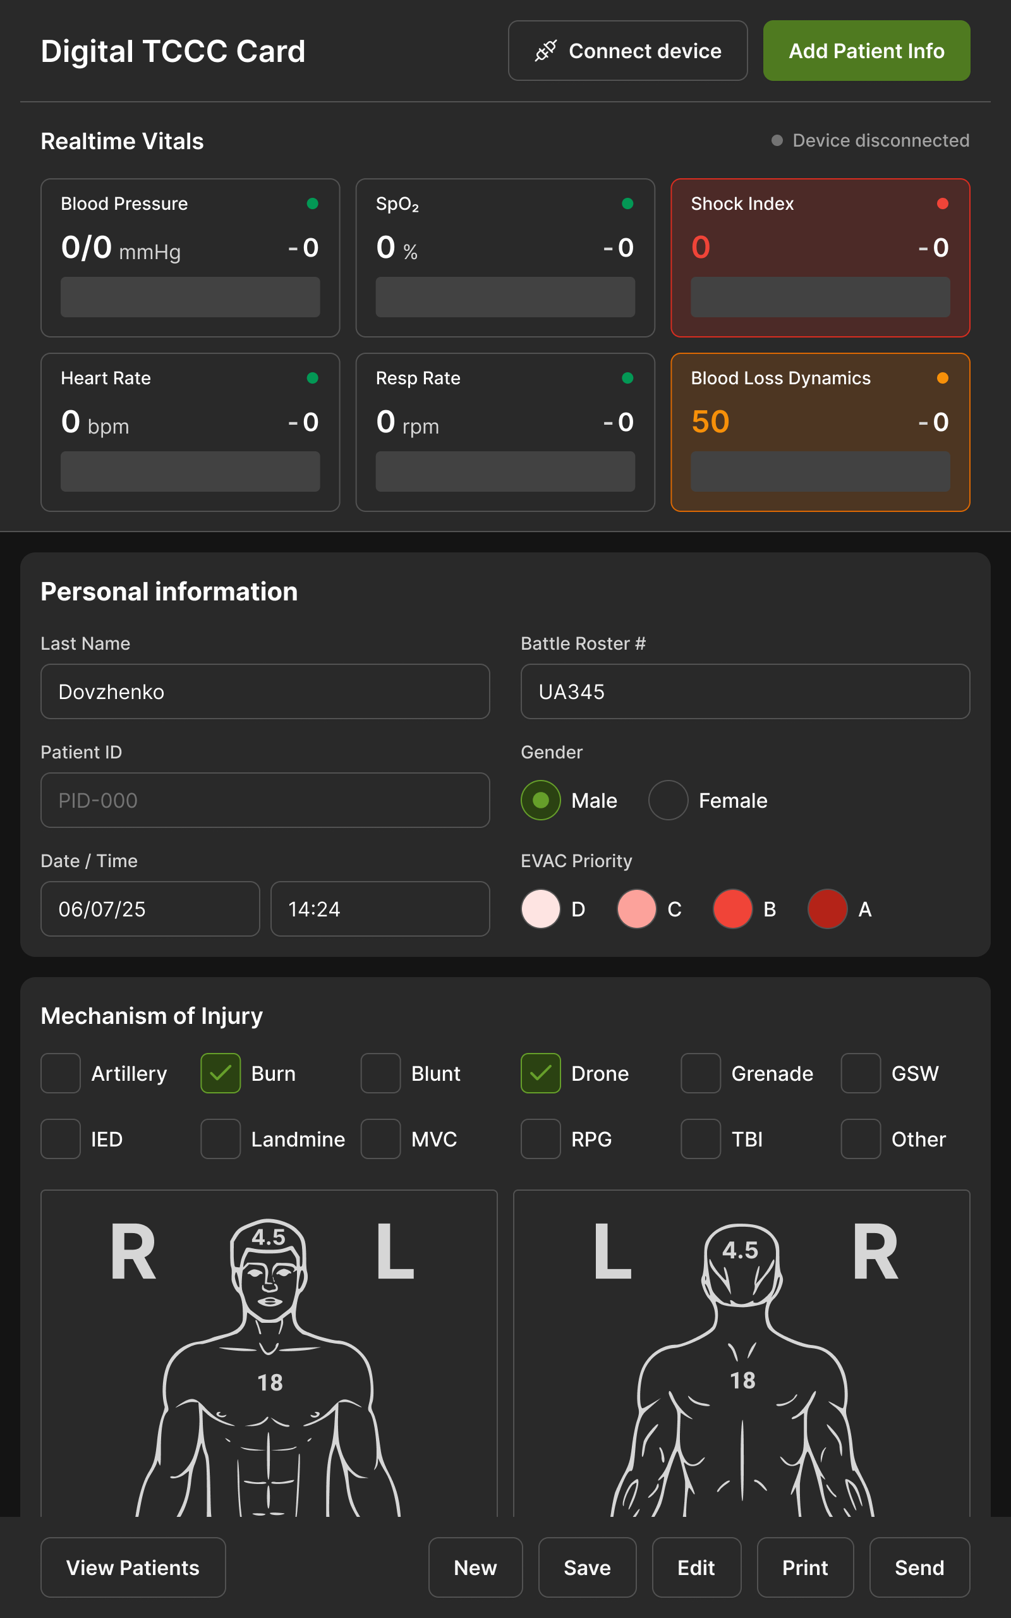Select the Female gender radio button
Image resolution: width=1011 pixels, height=1618 pixels.
668,800
